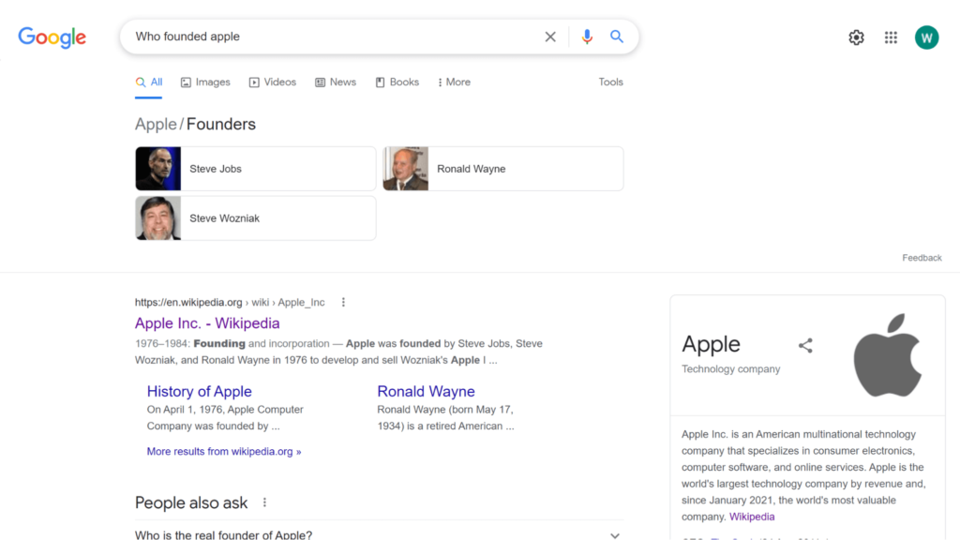Click the 'Apple' knowledge panel title

click(x=711, y=345)
